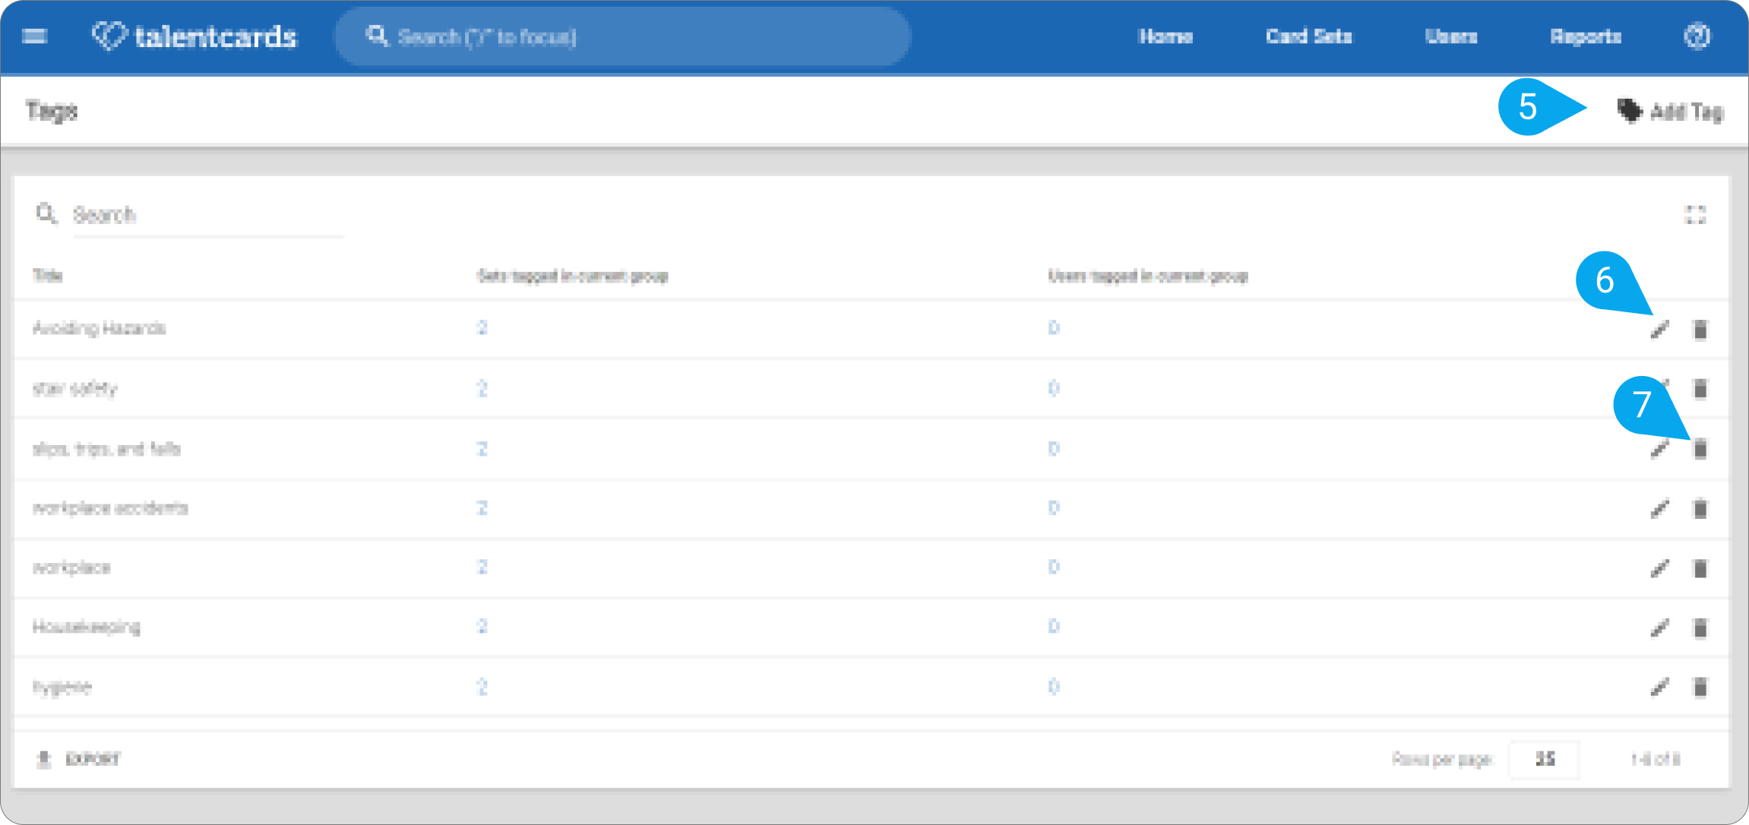Edit the Avoiding Hazards tag

(1660, 329)
